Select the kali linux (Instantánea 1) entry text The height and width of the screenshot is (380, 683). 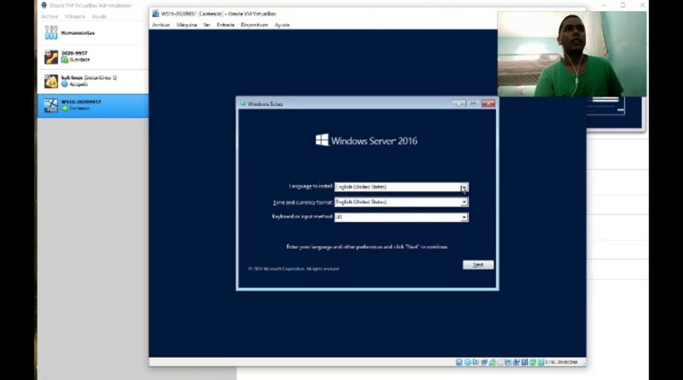(89, 78)
